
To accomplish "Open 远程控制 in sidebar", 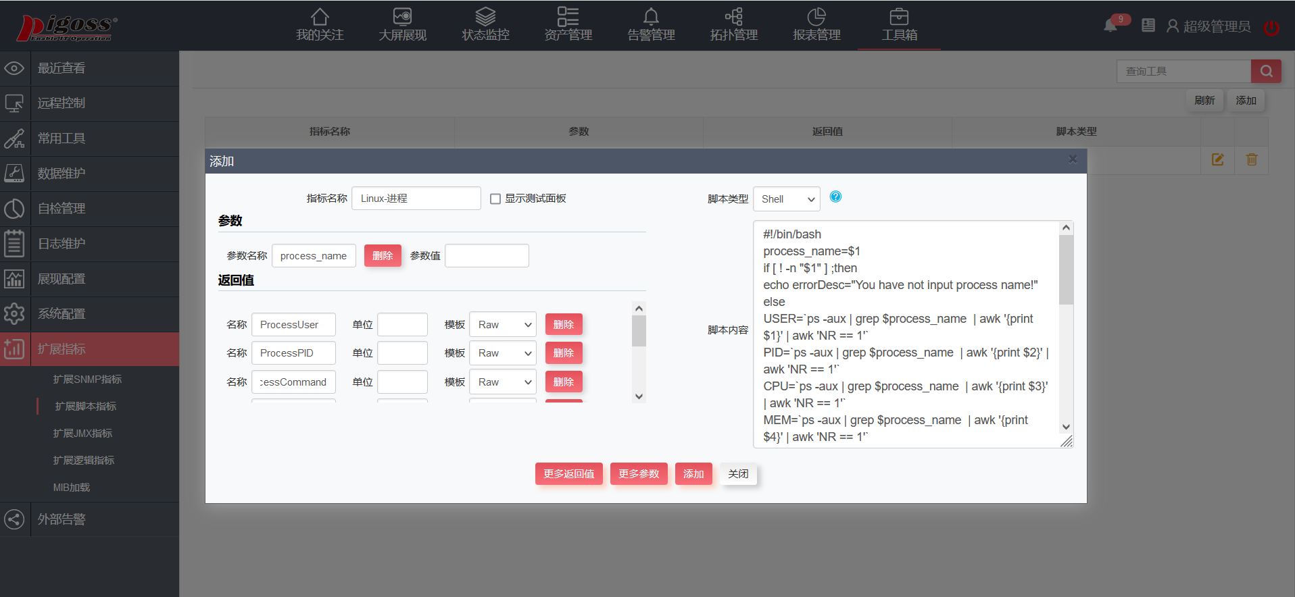I will pos(89,103).
